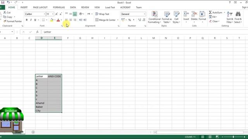
Task: Open Format as Table gallery
Action: tap(167, 17)
